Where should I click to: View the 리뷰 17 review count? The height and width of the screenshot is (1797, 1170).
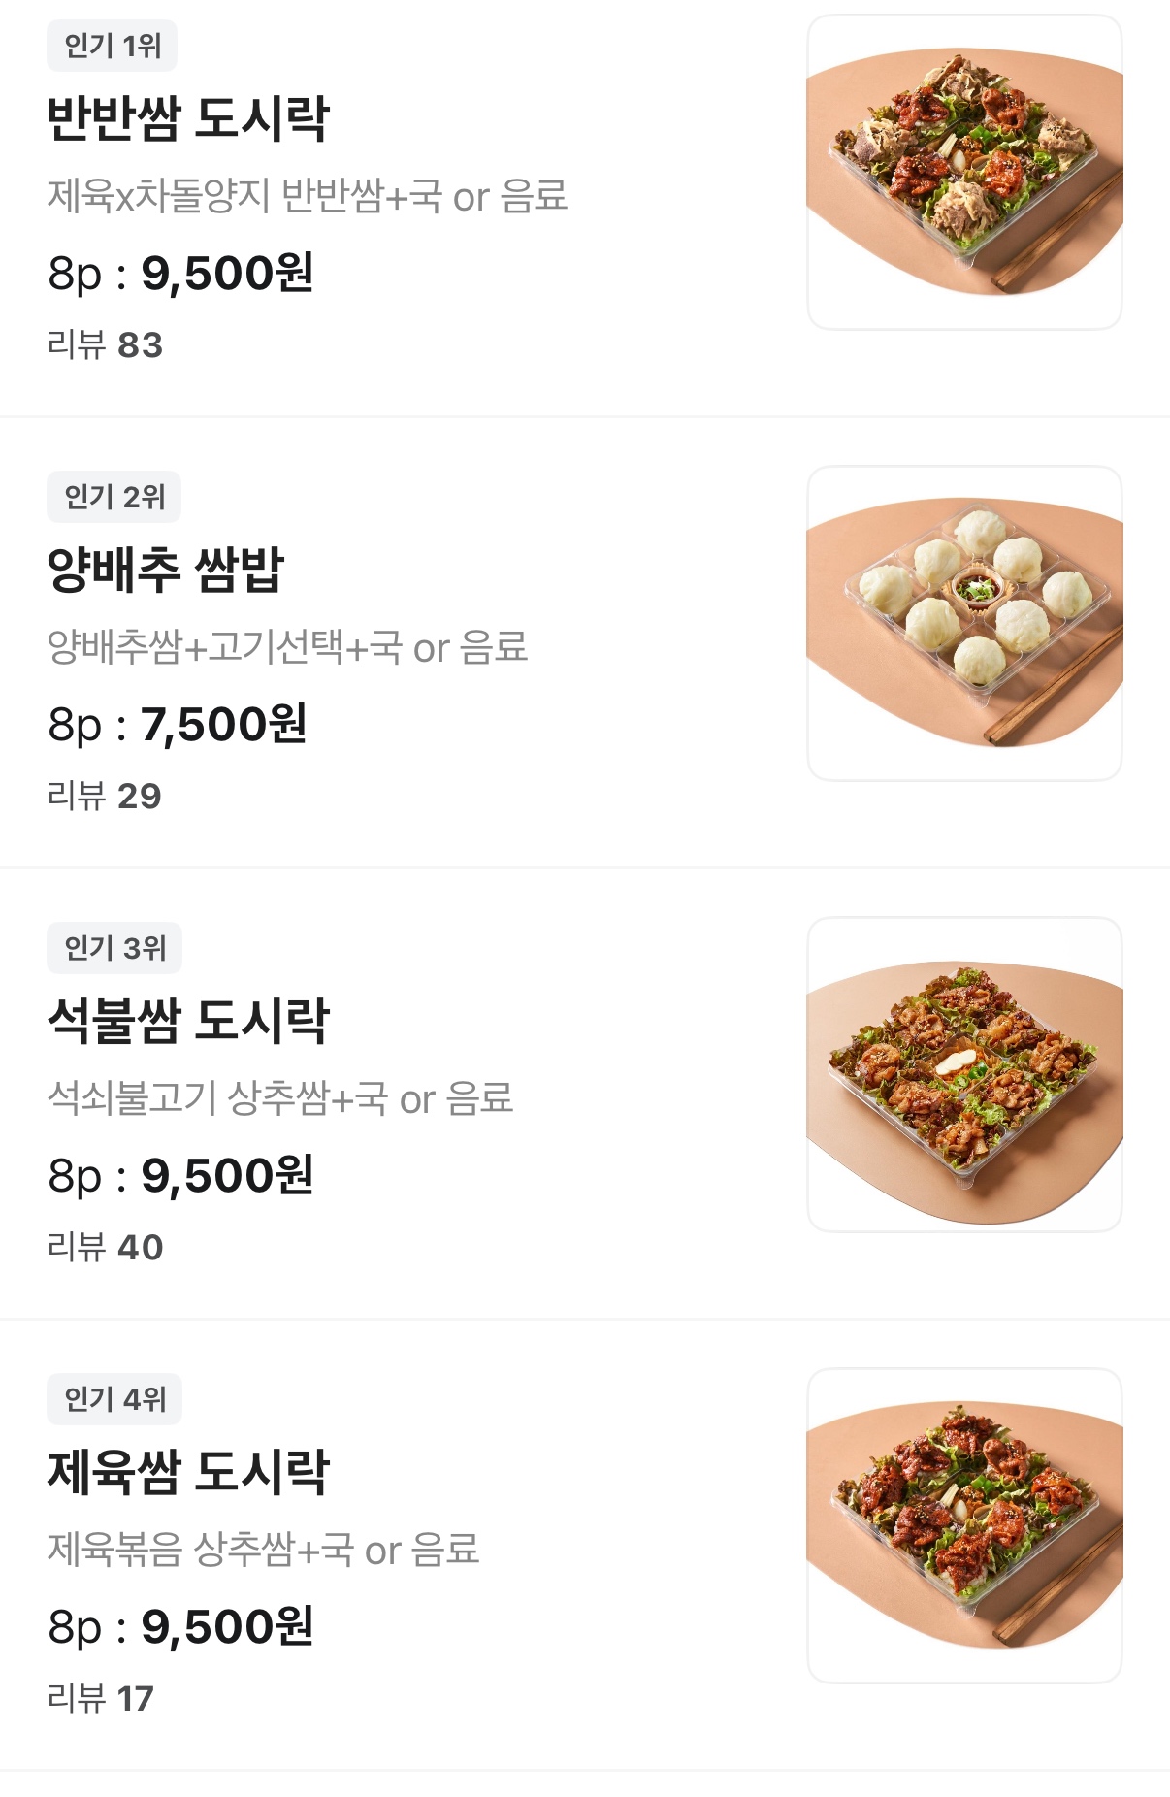(101, 1699)
